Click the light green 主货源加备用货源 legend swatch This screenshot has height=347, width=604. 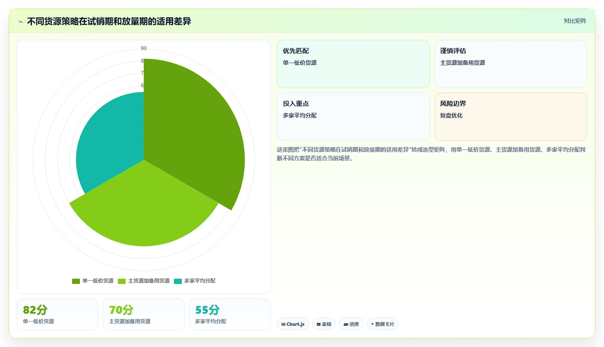coord(122,281)
